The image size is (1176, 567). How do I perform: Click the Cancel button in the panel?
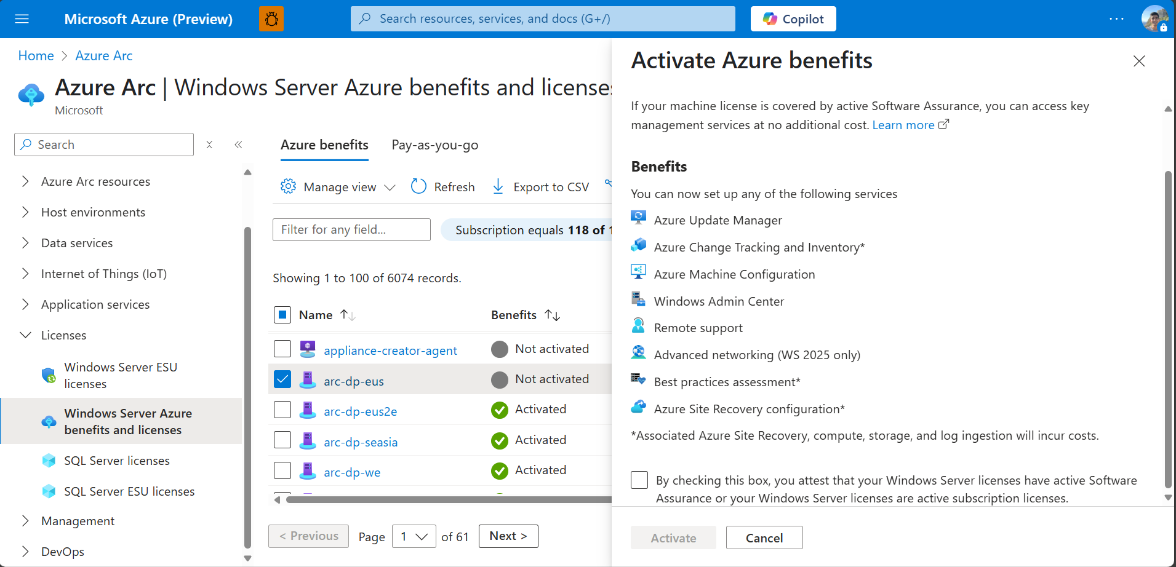click(x=764, y=537)
